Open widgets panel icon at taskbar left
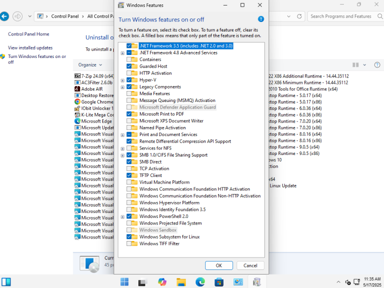This screenshot has width=384, height=288. tap(6, 282)
